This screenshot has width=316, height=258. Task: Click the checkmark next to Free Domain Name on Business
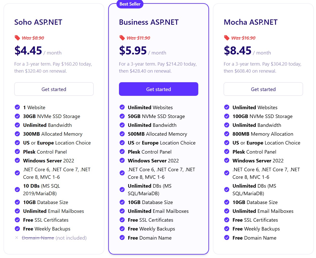pos(122,237)
